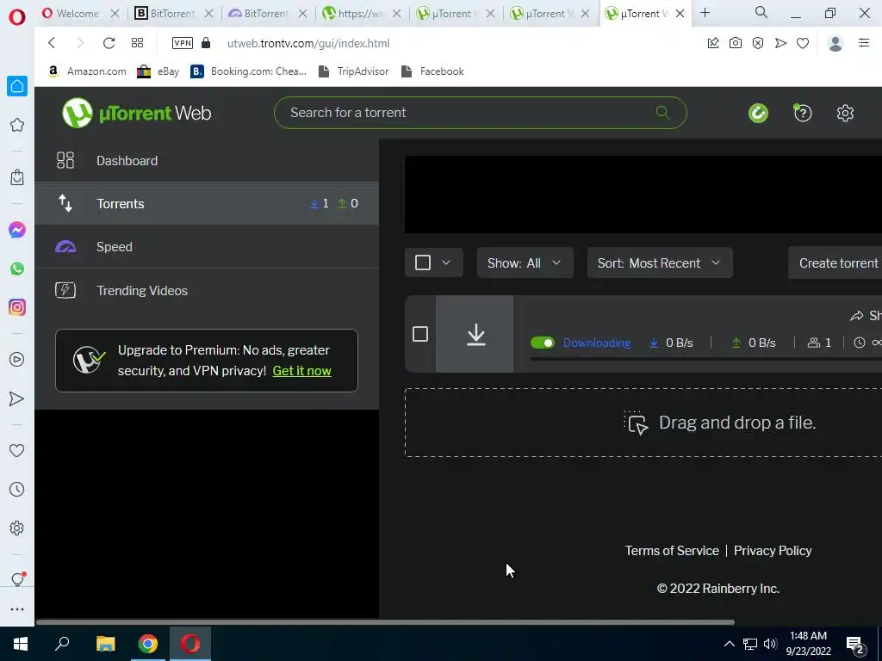
Task: Click the horizontal page scrollbar
Action: point(385,622)
